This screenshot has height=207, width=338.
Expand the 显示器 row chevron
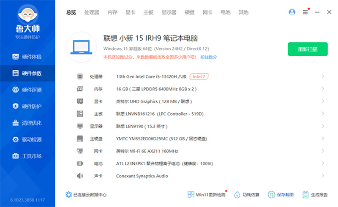point(323,126)
